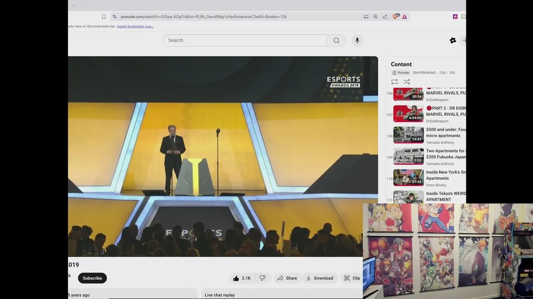
Task: Dislike the video with thumbs down
Action: [x=263, y=278]
